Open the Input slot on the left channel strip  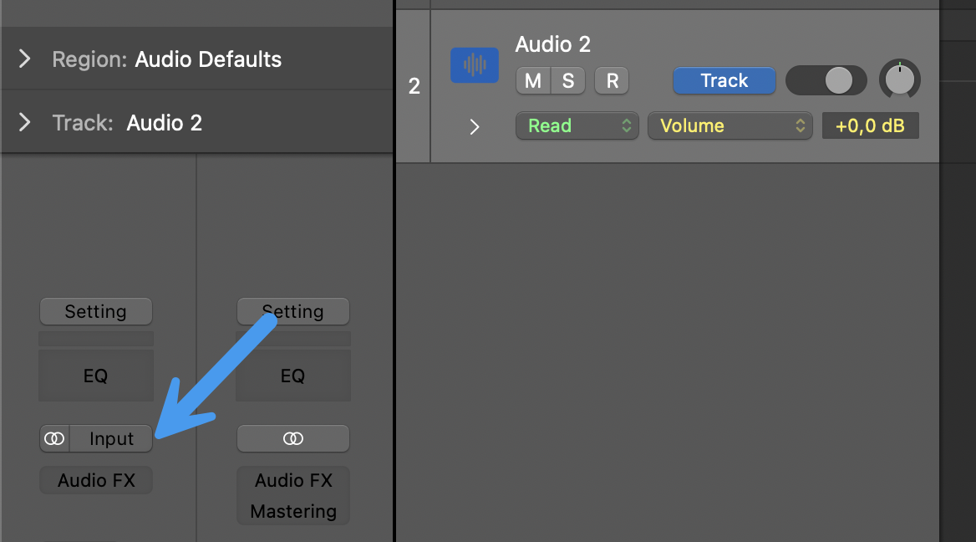[111, 438]
